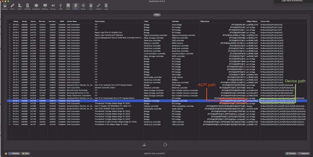Select 'Phison Electronics Corporation' vendor cell
The width and height of the screenshot is (313, 157).
tap(79, 96)
